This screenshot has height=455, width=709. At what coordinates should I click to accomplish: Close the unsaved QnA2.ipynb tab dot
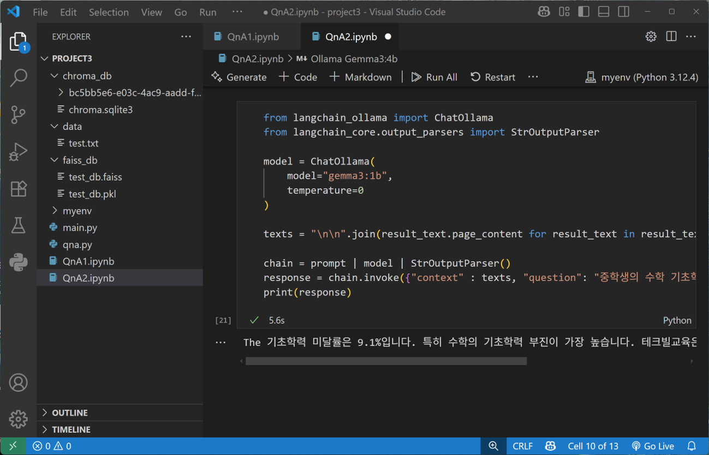[388, 37]
